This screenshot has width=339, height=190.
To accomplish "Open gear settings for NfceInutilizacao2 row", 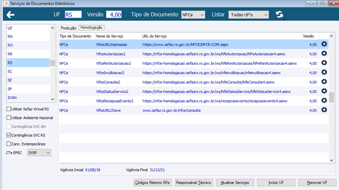I will [324, 72].
